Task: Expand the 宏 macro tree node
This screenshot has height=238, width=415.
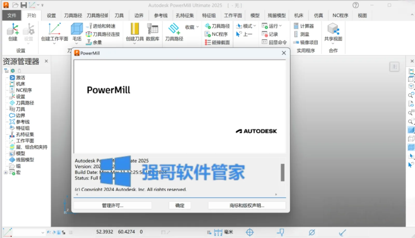Action: 5,172
